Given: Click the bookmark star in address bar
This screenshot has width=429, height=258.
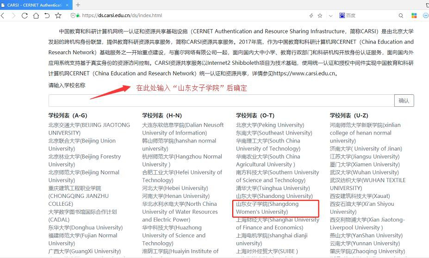Looking at the screenshot, I should (x=320, y=15).
